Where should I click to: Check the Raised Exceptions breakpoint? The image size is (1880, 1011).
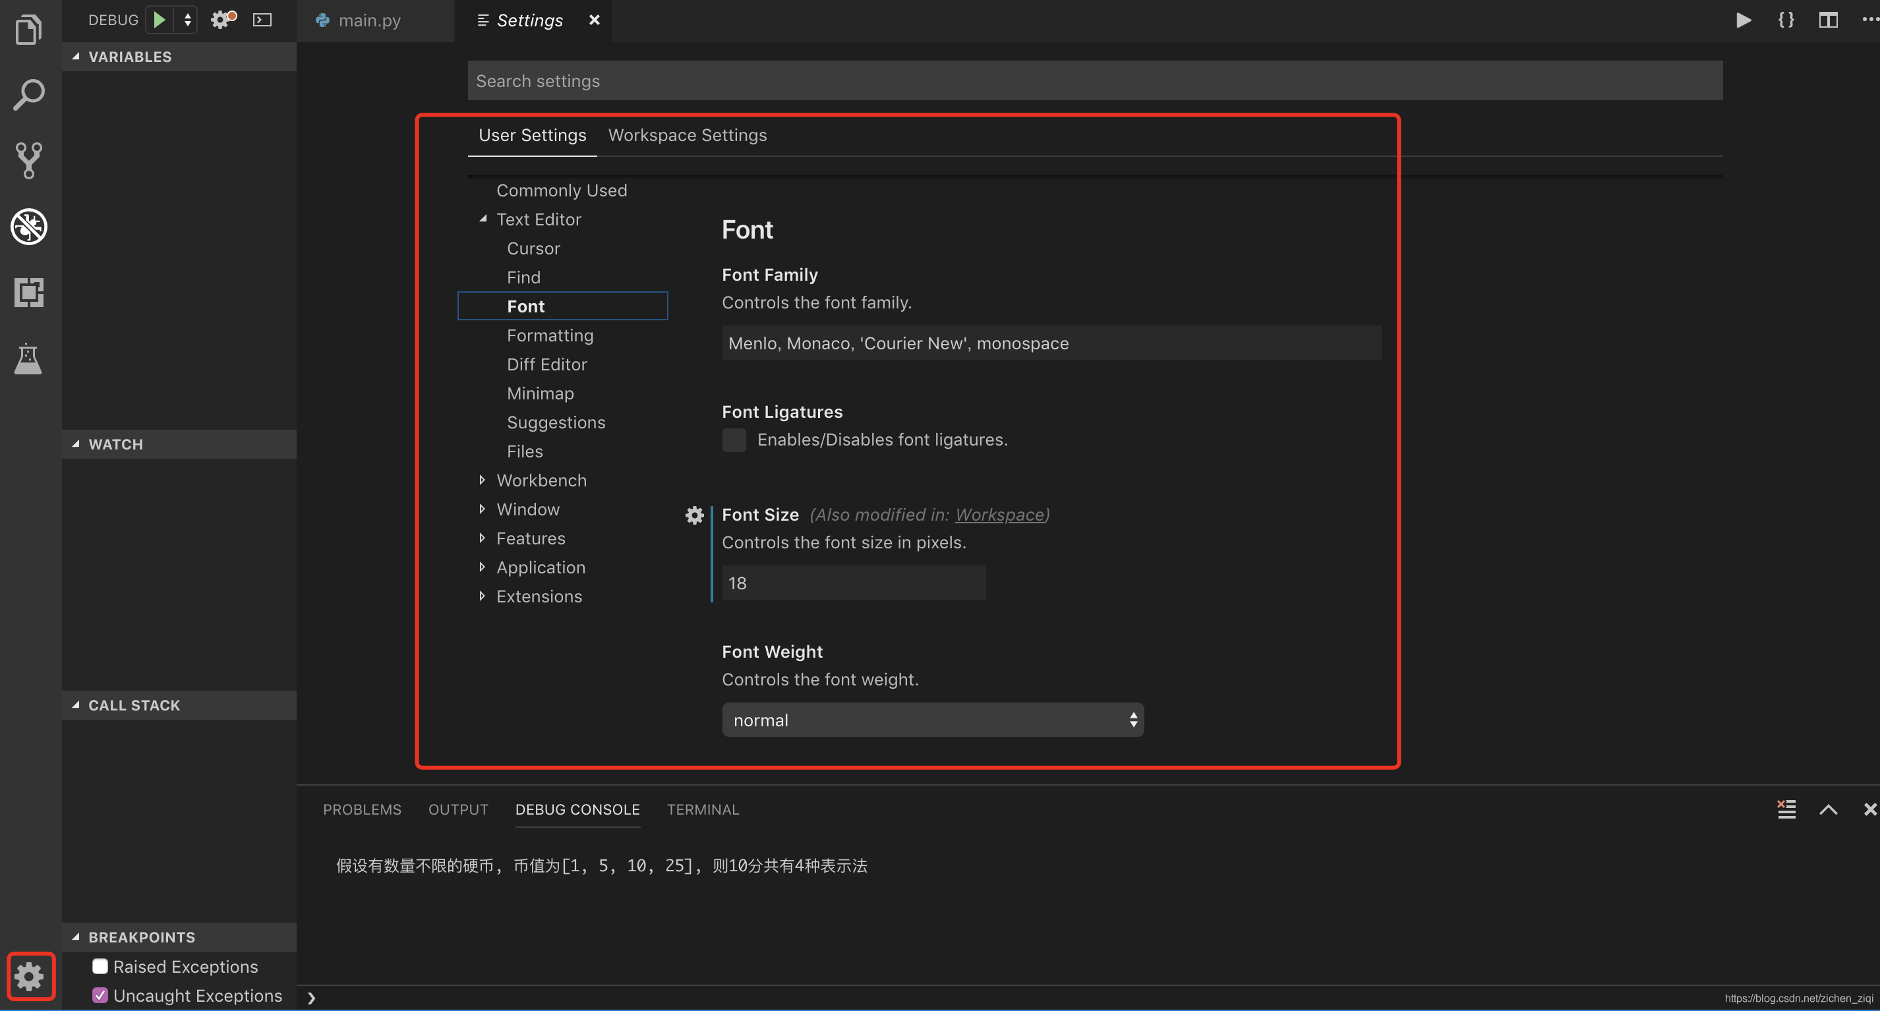pos(100,966)
